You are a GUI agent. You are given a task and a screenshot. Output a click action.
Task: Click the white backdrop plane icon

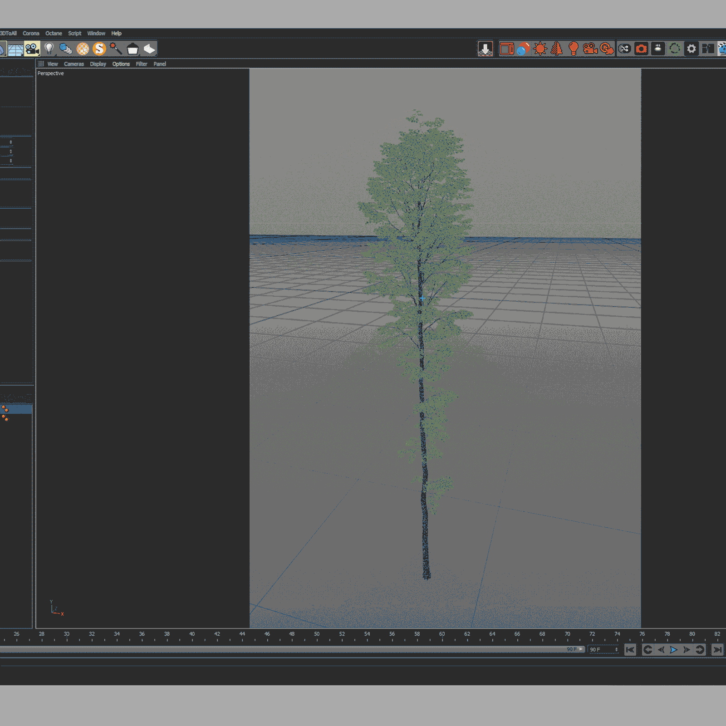pyautogui.click(x=149, y=49)
